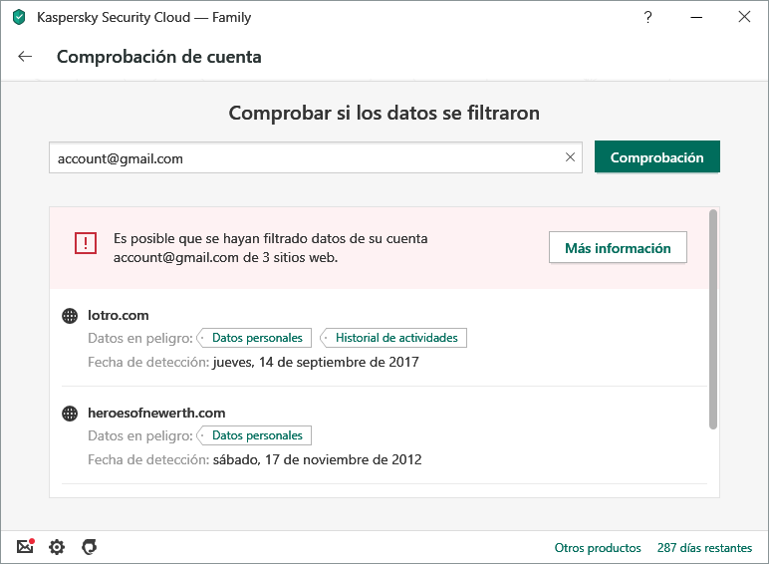Open the Otros productos link
769x564 pixels.
[598, 548]
